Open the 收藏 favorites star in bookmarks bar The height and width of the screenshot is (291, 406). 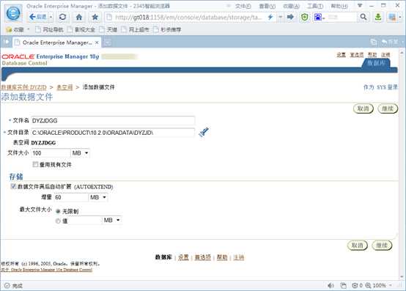point(15,30)
